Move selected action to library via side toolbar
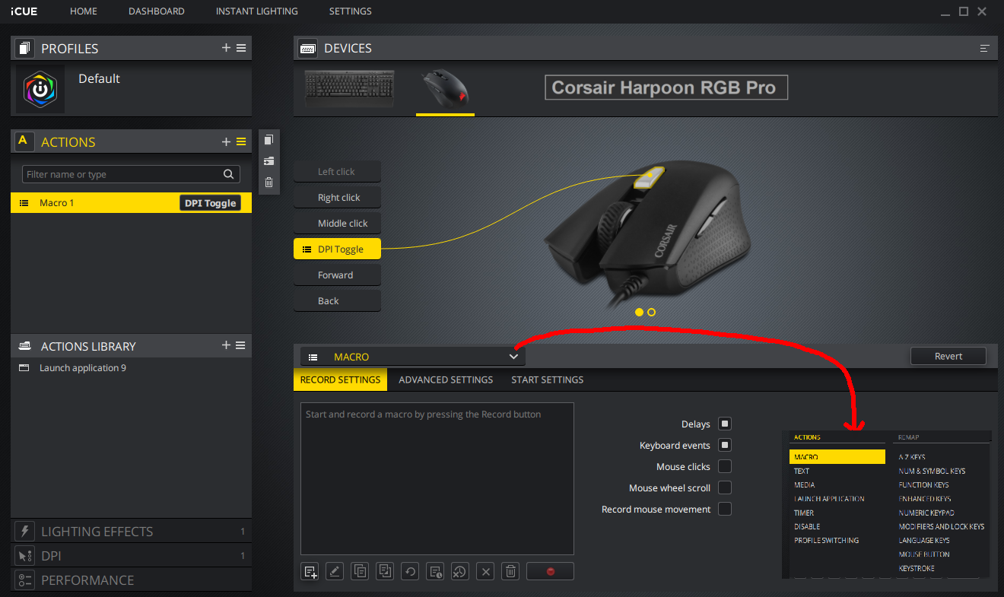Screen dimensions: 1004x597 pos(268,161)
